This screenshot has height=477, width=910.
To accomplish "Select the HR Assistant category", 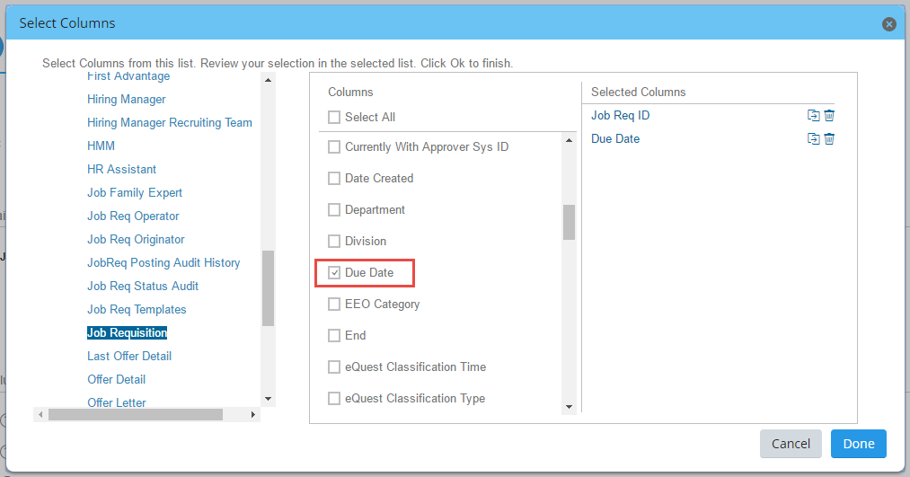I will (x=122, y=170).
